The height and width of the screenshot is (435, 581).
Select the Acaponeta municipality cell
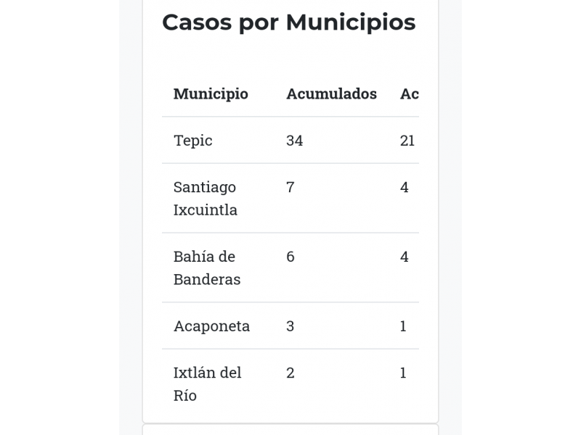pos(211,326)
